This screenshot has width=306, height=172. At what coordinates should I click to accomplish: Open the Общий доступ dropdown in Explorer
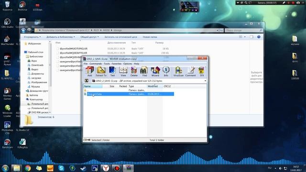click(89, 37)
